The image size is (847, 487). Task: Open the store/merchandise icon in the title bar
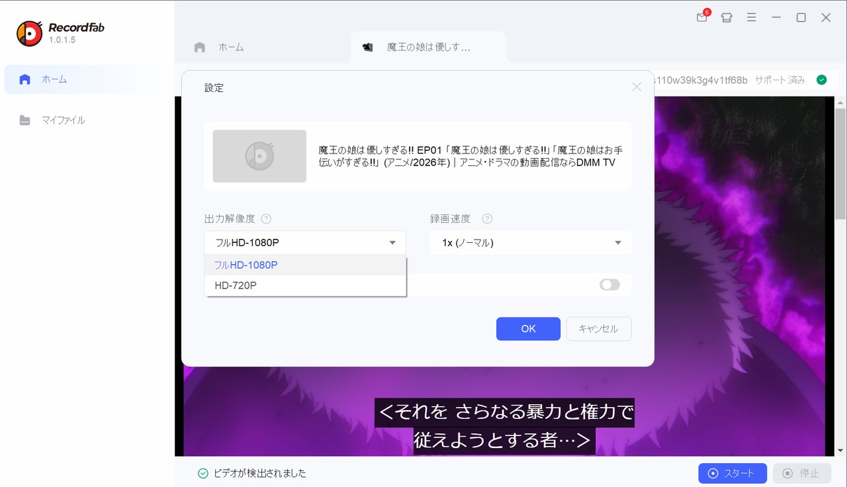(727, 18)
